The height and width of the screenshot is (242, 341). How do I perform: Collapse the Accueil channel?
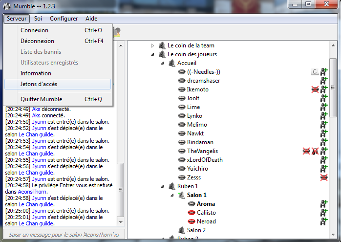(163, 63)
